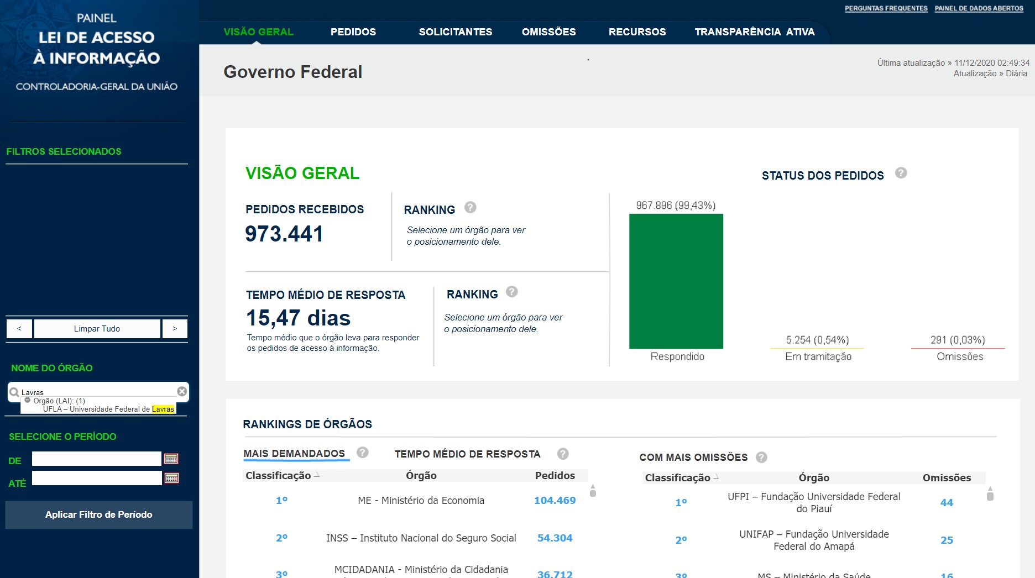Switch to the Pedidos tab
Image resolution: width=1035 pixels, height=578 pixels.
(x=353, y=32)
